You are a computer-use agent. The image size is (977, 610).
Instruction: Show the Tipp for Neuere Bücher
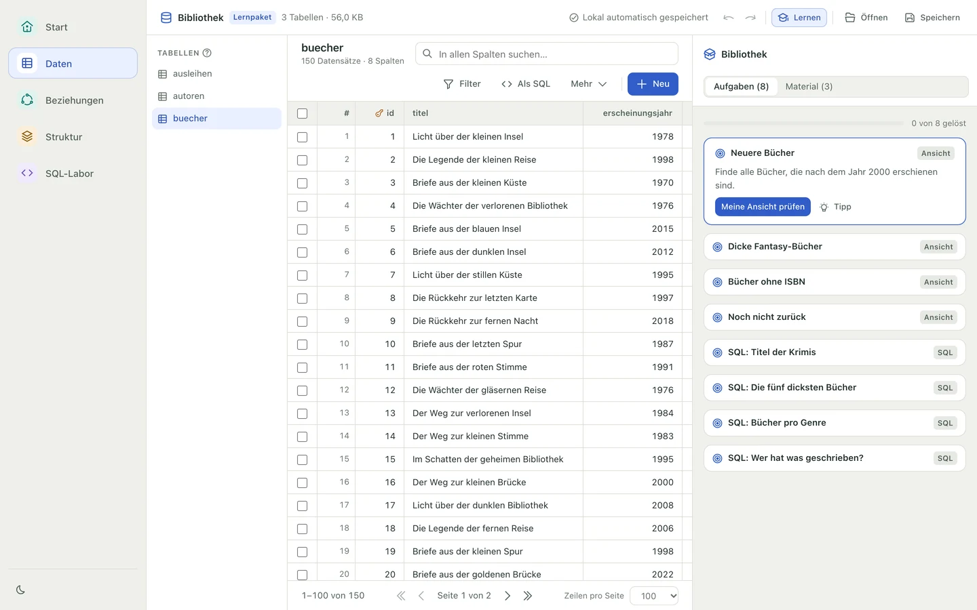(835, 207)
